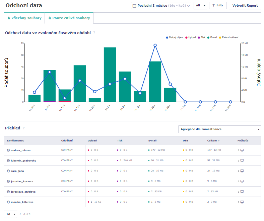Click Vytvořit Report button
This screenshot has width=264, height=221.
coord(245,6)
